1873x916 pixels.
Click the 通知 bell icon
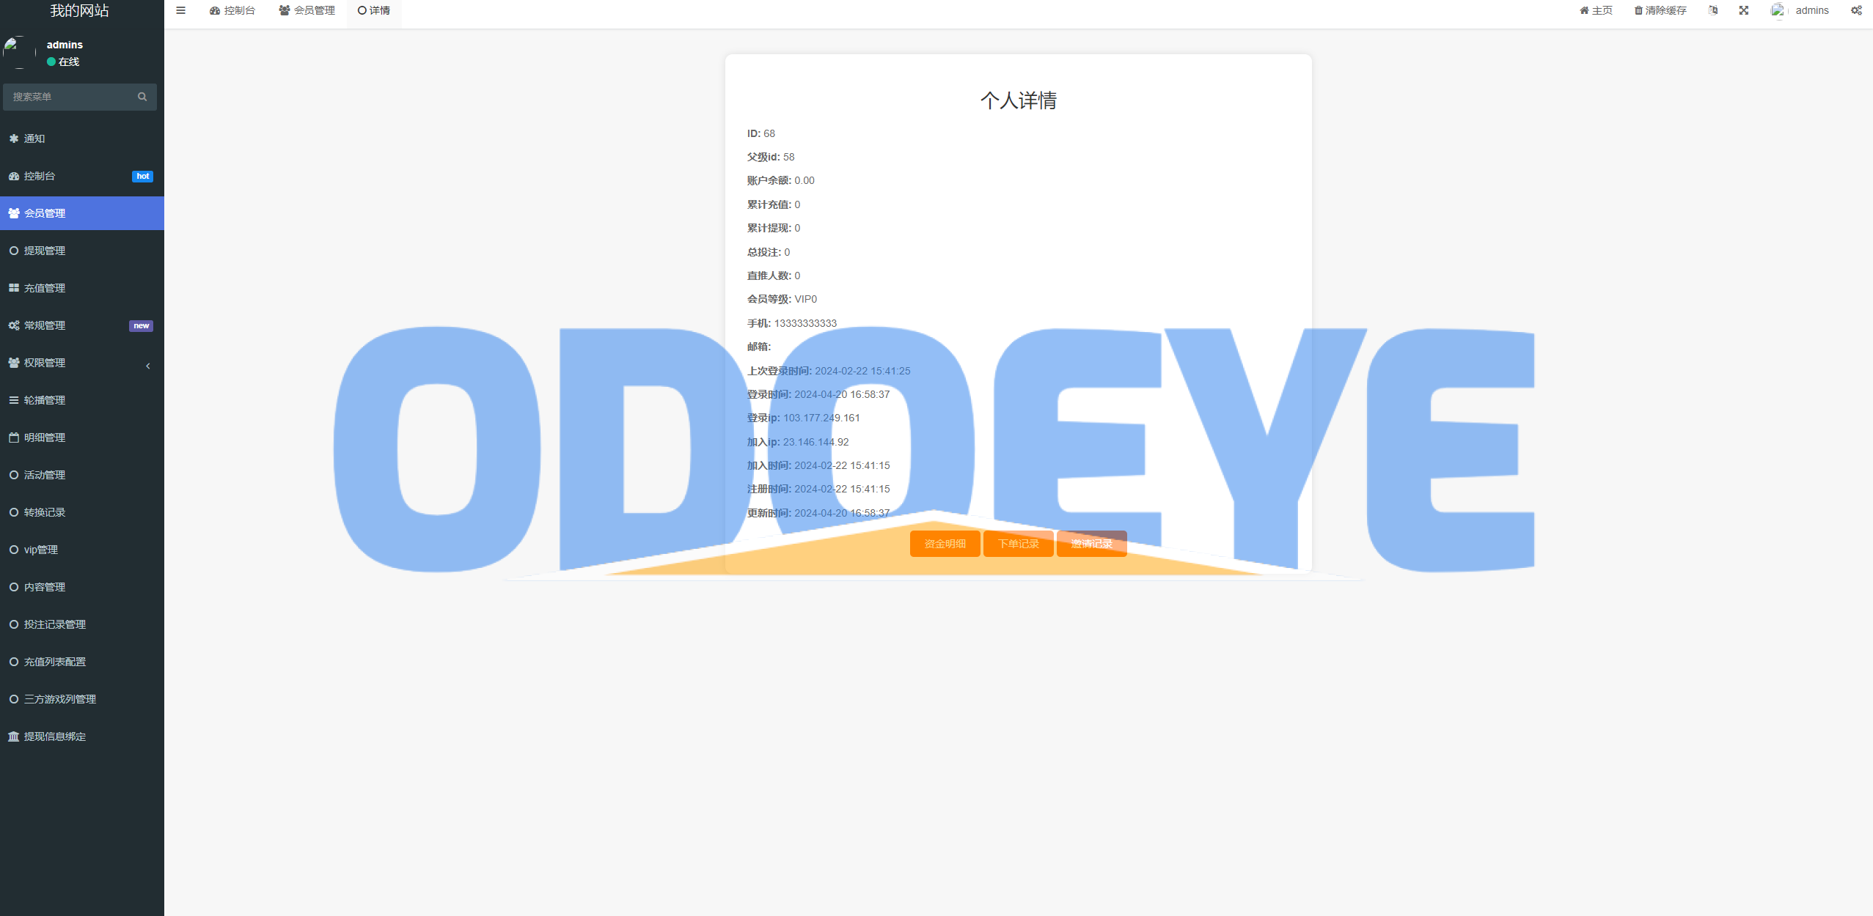(x=13, y=138)
